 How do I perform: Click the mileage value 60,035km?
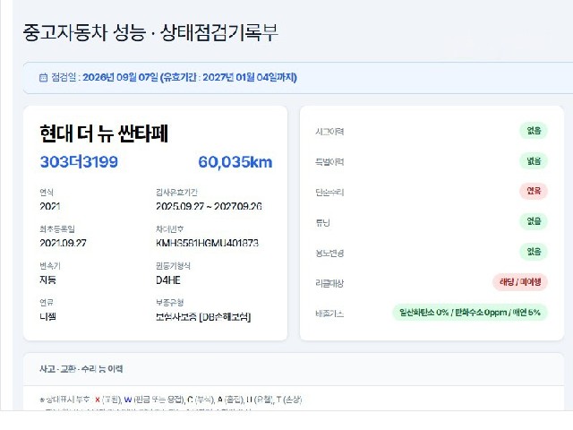click(x=235, y=162)
